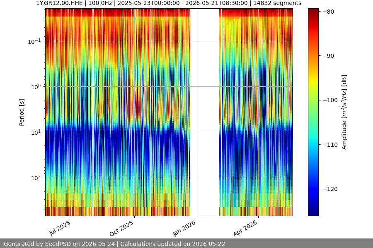373x248 pixels.
Task: Click the 'Apr 2026' x-axis label
Action: (245, 229)
